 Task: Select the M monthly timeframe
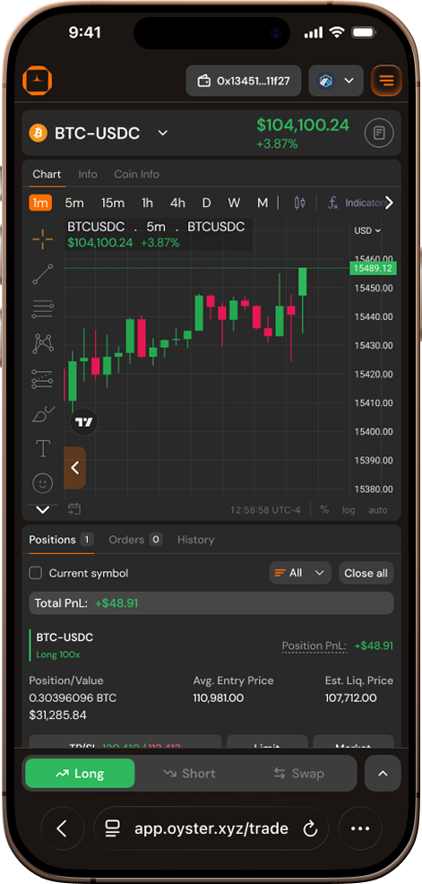tap(263, 203)
